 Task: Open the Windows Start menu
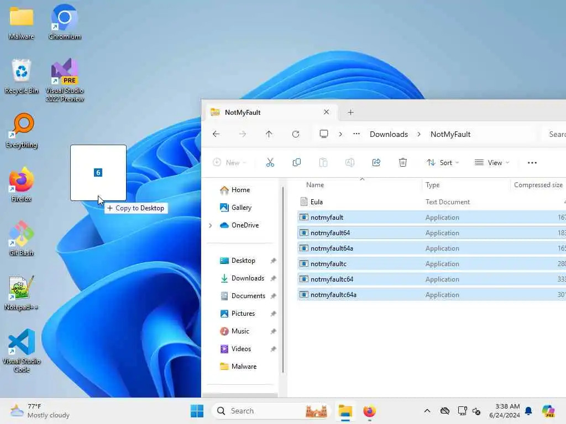[197, 411]
